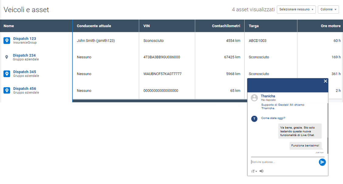The width and height of the screenshot is (343, 184).
Task: Click the gray pin icon beside Dispatch 234
Action: click(x=7, y=57)
